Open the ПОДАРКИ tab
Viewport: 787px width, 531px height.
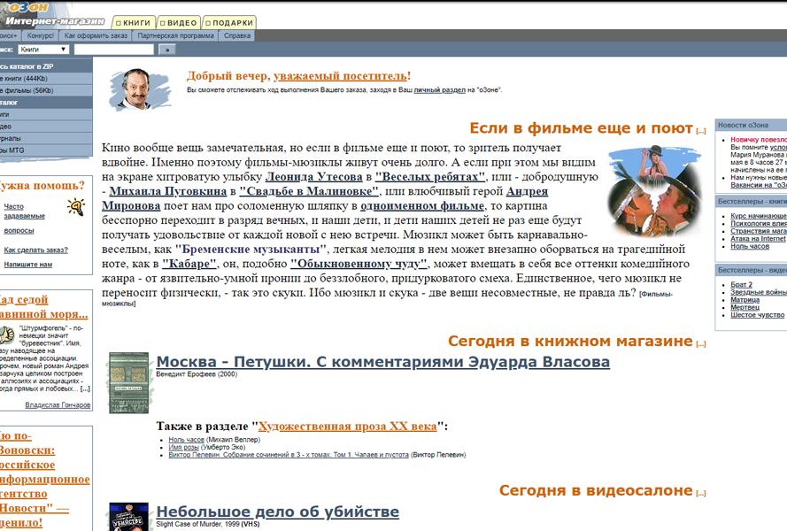point(229,23)
